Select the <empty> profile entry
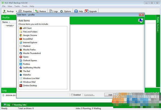Image resolution: width=161 pixels, height=110 pixels. click(10, 25)
